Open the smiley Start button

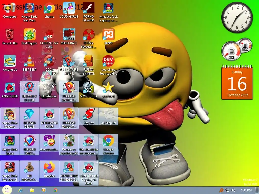tap(7, 190)
